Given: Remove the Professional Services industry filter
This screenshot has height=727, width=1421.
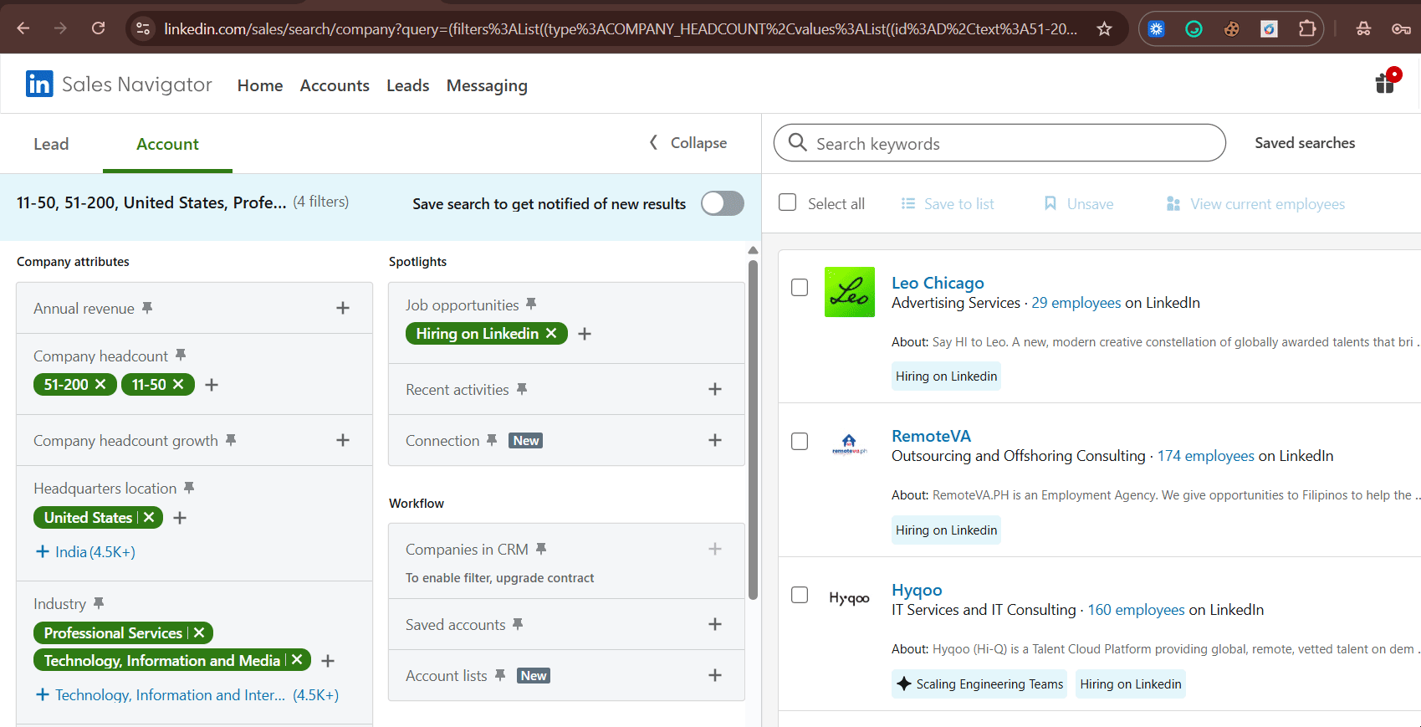Looking at the screenshot, I should (x=199, y=633).
